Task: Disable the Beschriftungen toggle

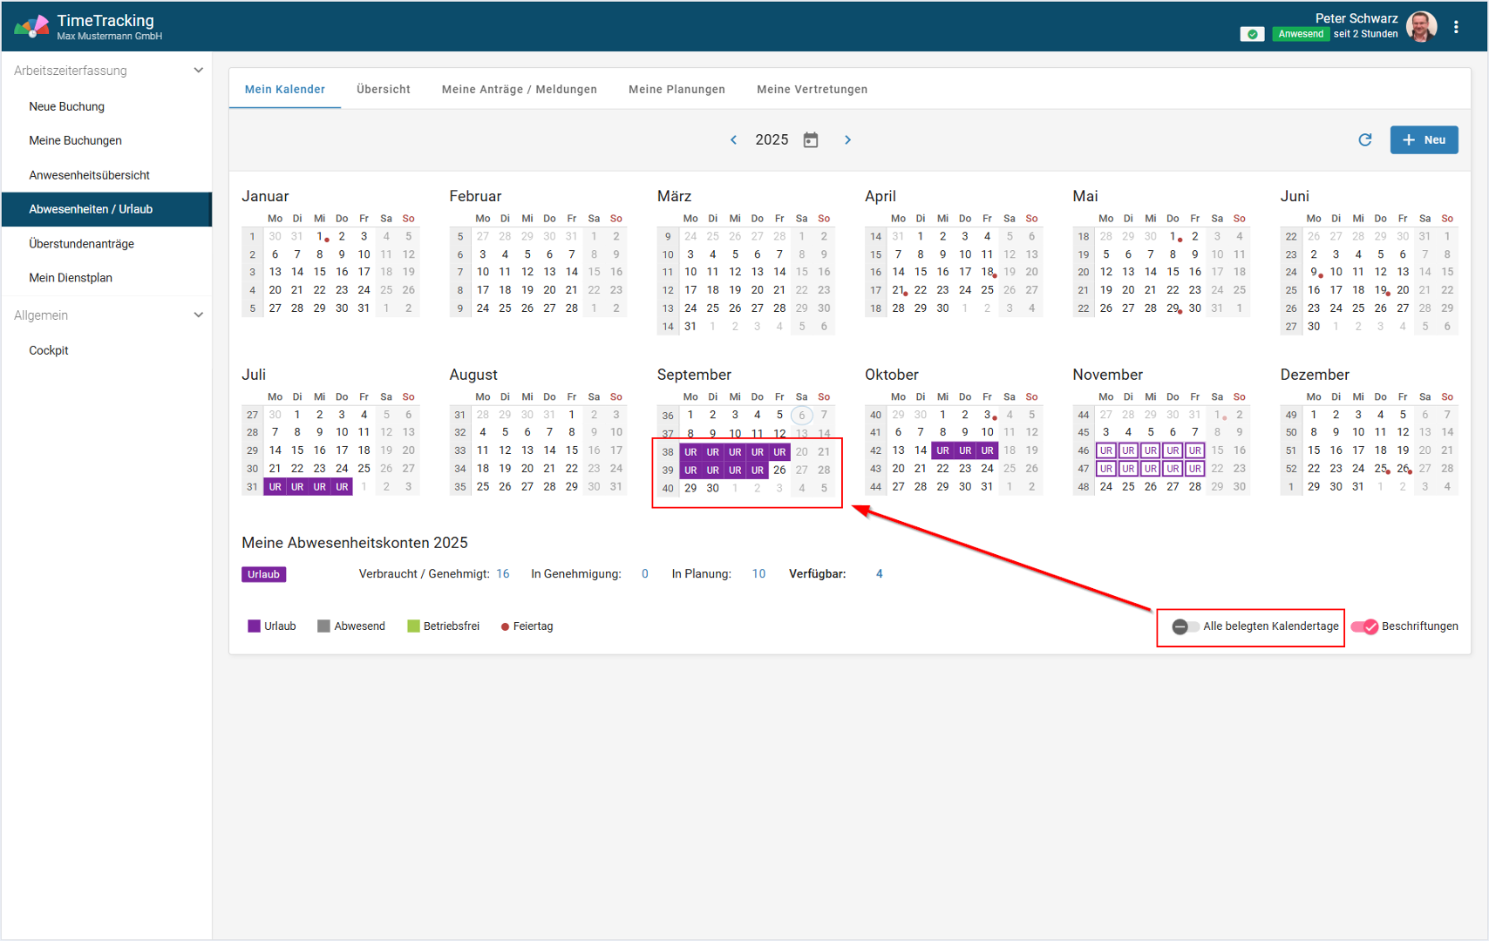Action: pyautogui.click(x=1364, y=626)
